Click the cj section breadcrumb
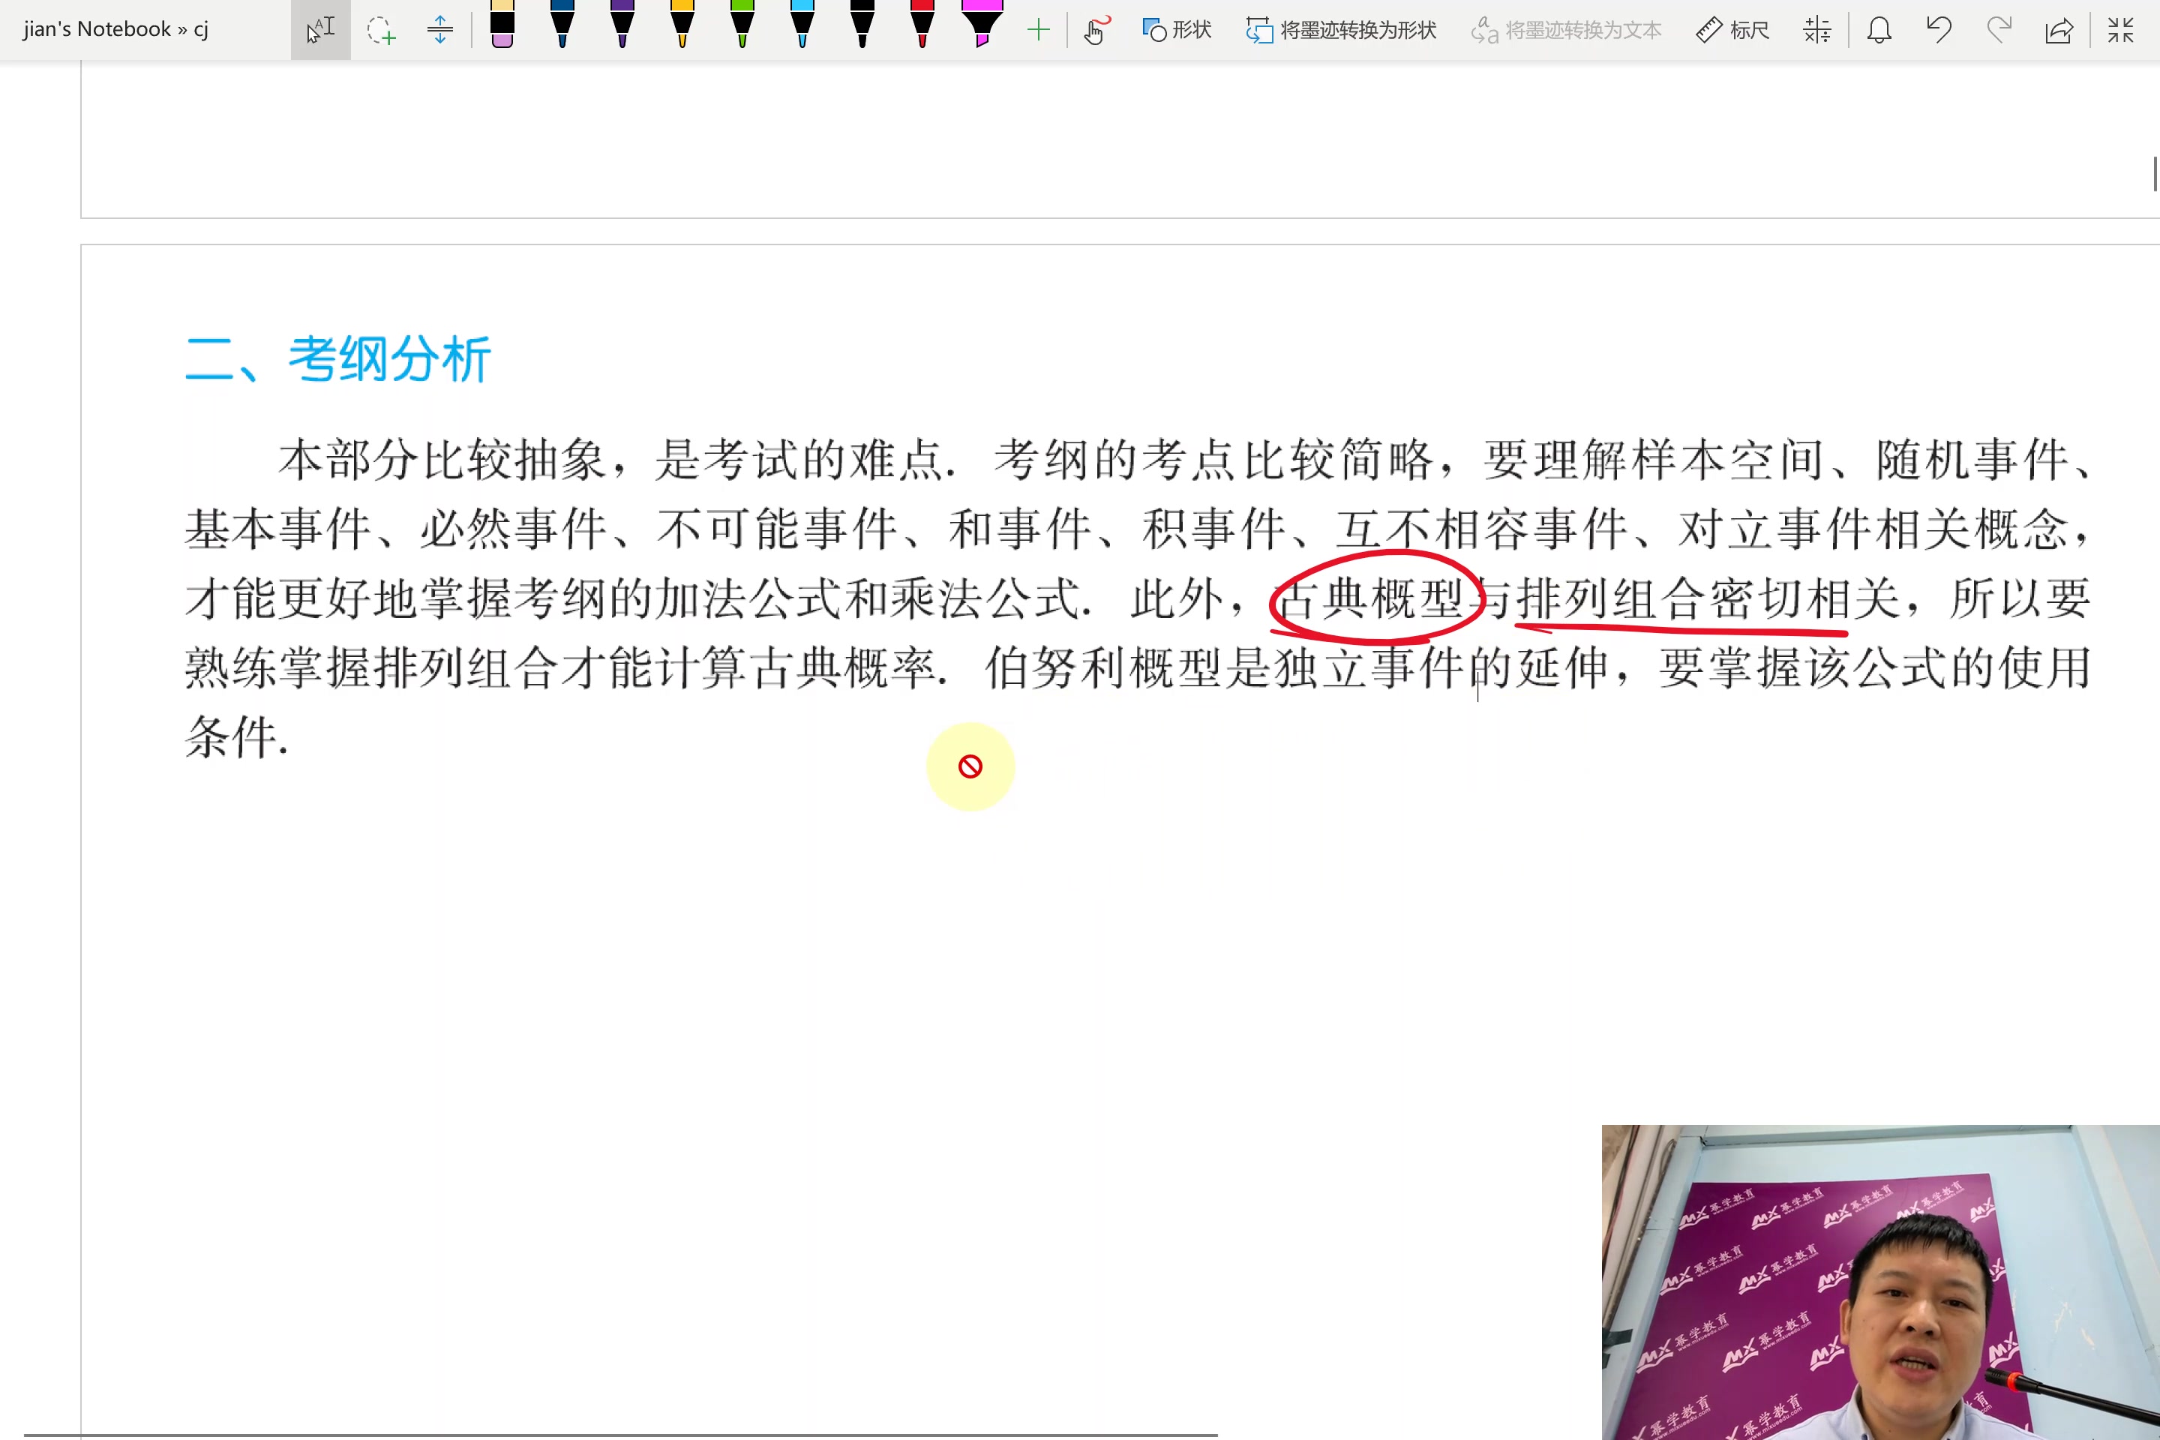Image resolution: width=2160 pixels, height=1440 pixels. coord(201,30)
